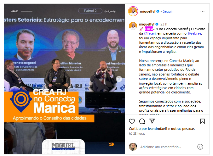Share post via paper plane icon
This screenshot has height=156, width=213.
[x=152, y=121]
